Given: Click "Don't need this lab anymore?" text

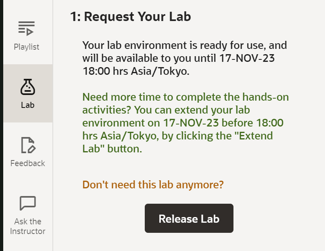Looking at the screenshot, I should pyautogui.click(x=153, y=185).
